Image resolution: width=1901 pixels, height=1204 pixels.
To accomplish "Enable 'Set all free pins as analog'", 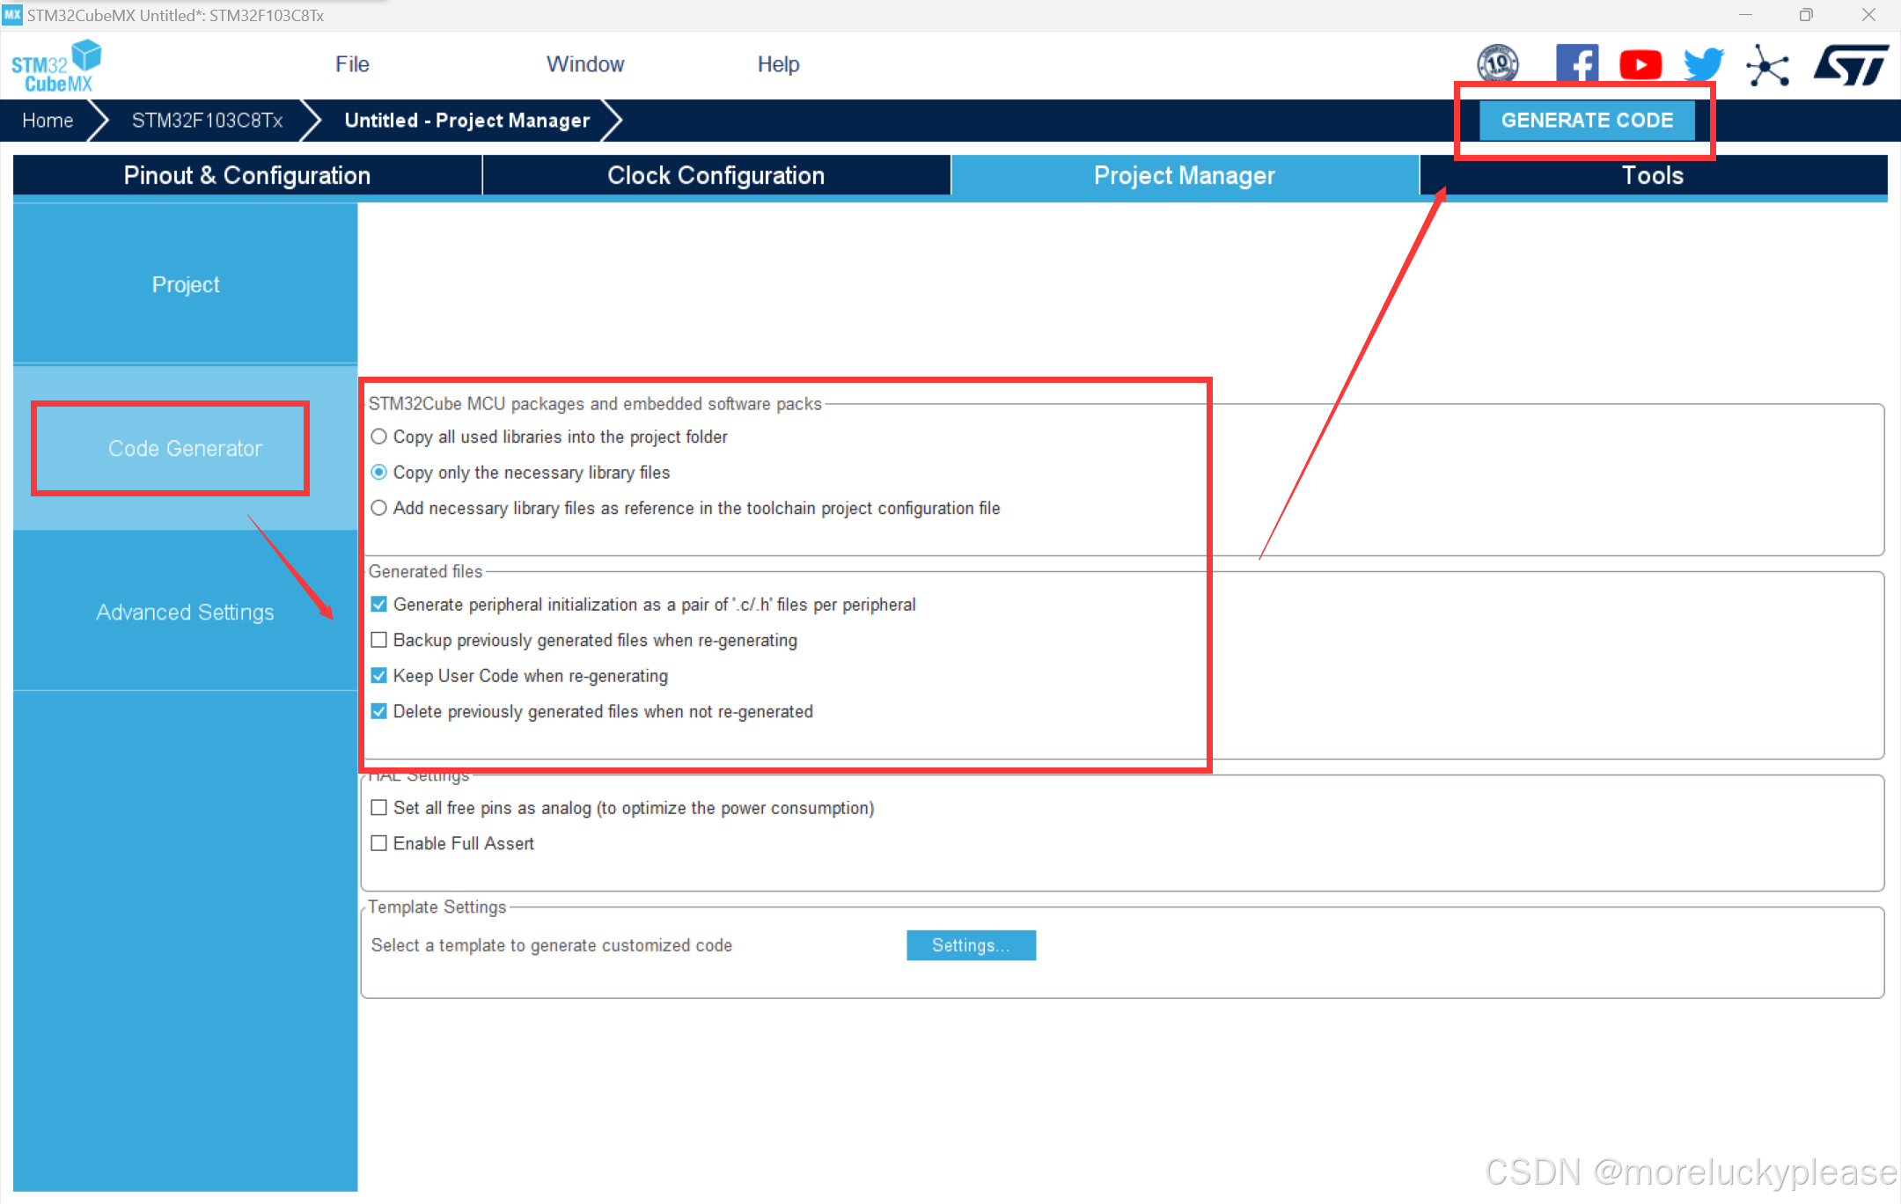I will click(379, 808).
